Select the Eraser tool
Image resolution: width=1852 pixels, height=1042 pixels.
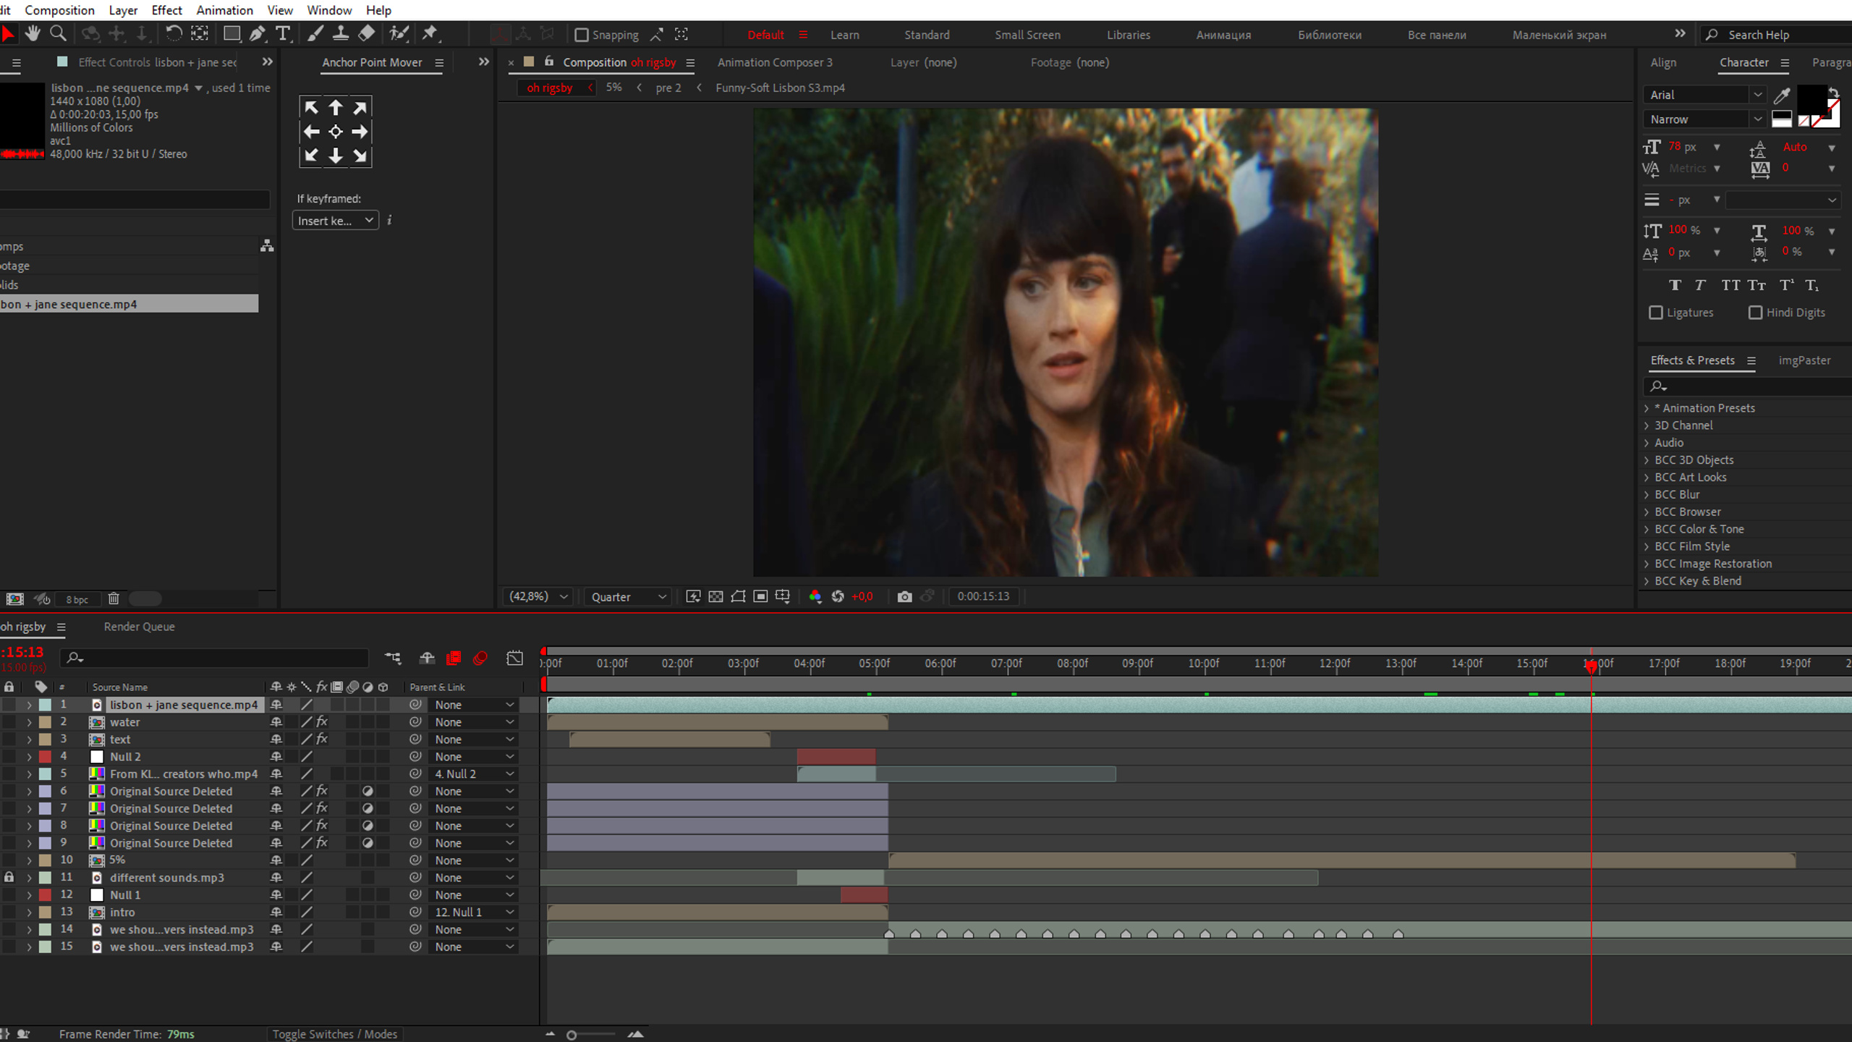(x=367, y=33)
